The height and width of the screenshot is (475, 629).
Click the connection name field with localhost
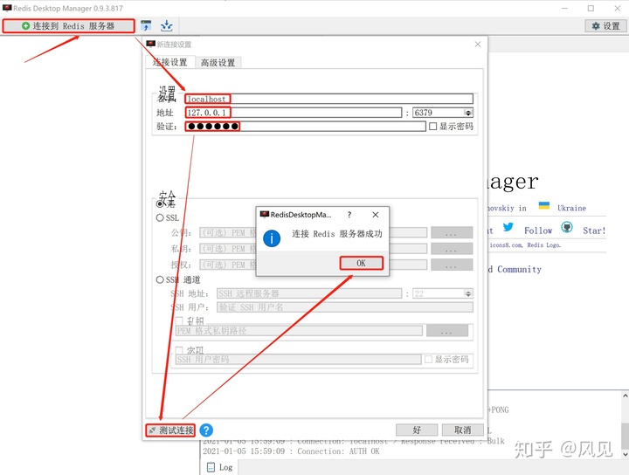(329, 99)
